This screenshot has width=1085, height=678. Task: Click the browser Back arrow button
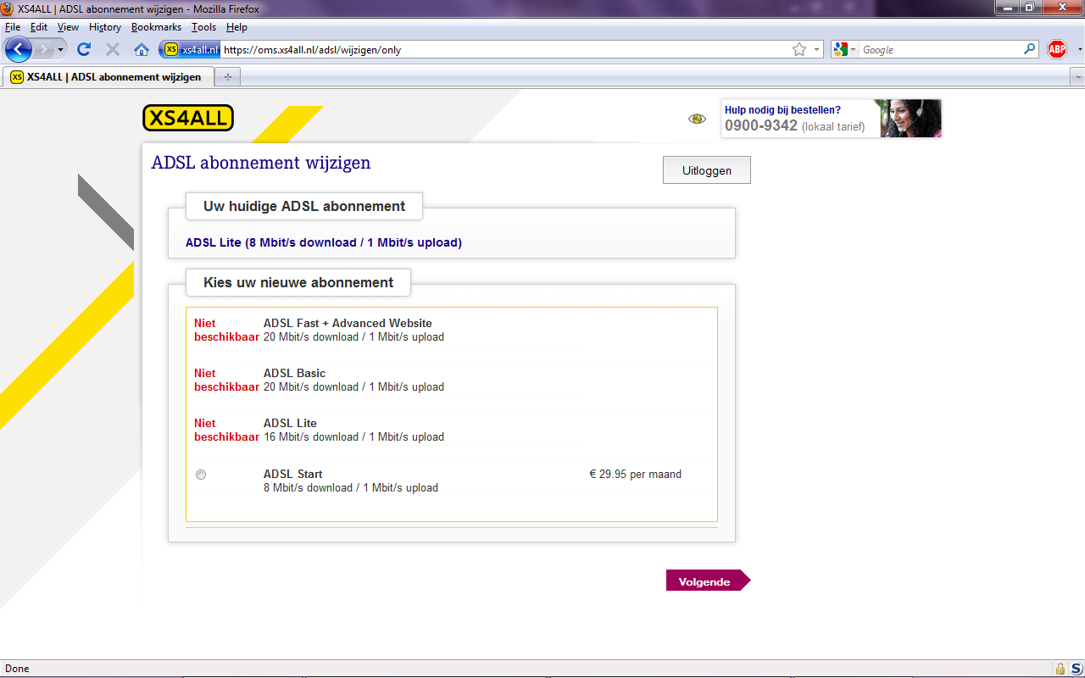click(19, 49)
